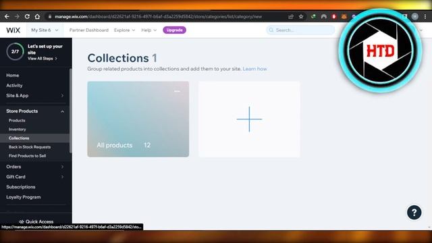Open Back in Stock Requests

pos(30,147)
